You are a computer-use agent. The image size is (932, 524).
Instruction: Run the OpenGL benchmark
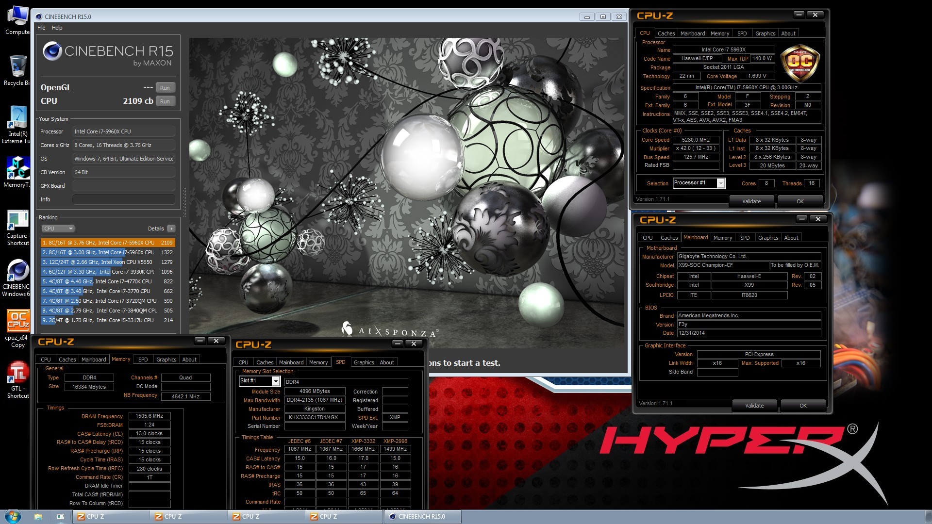[165, 88]
